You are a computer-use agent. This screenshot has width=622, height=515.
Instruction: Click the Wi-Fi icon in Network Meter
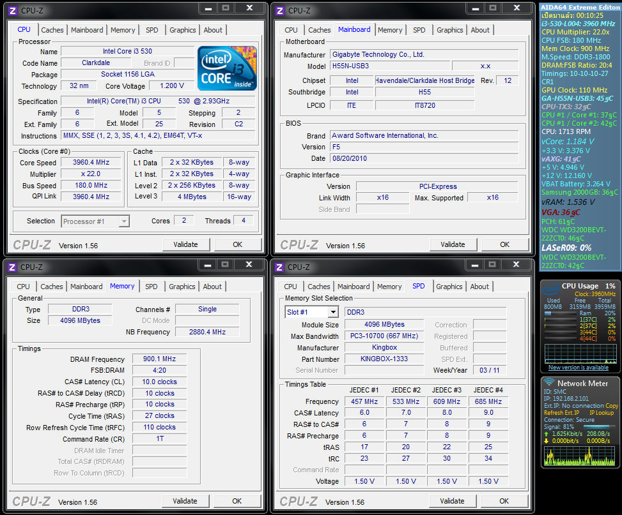[x=548, y=383]
